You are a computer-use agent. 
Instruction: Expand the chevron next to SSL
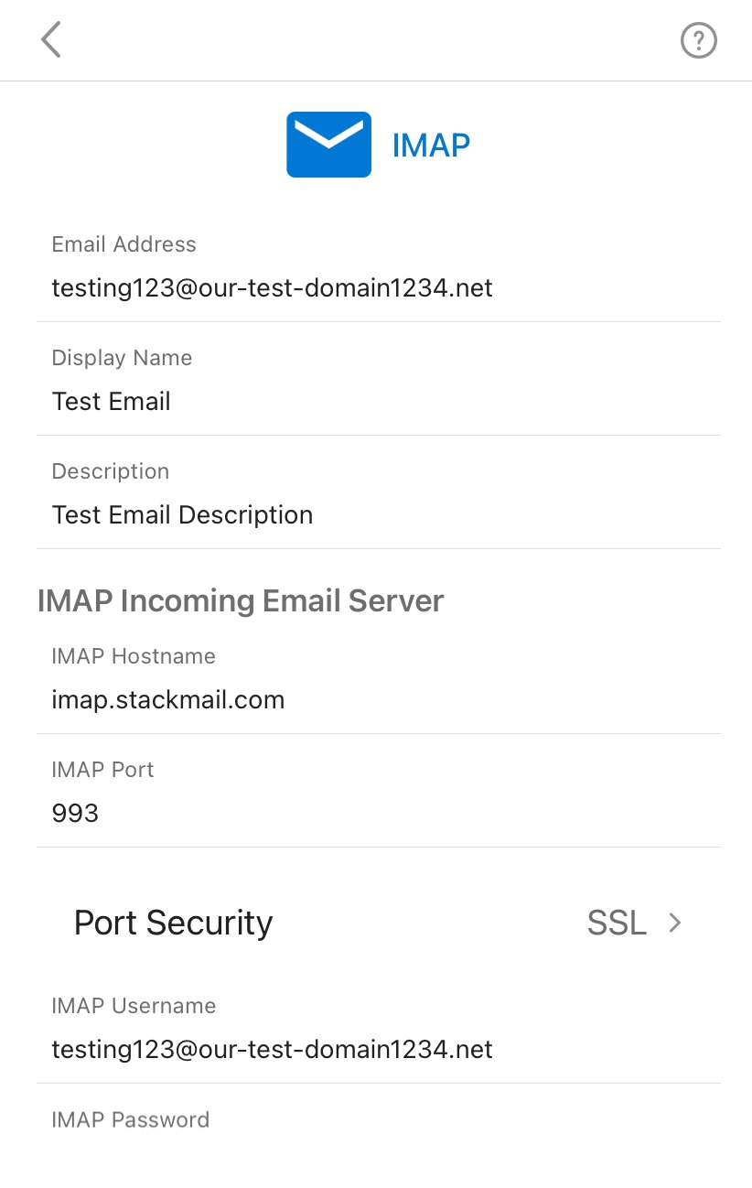click(675, 923)
